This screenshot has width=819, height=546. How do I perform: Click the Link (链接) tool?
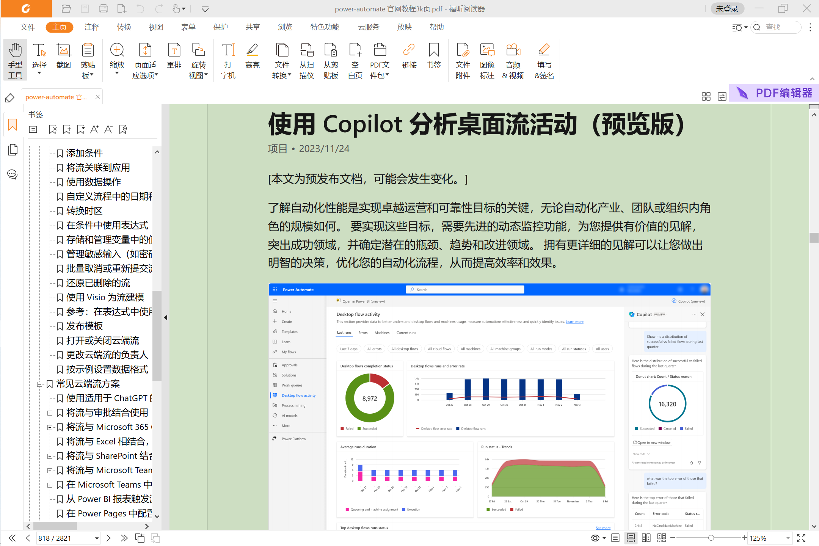click(409, 56)
